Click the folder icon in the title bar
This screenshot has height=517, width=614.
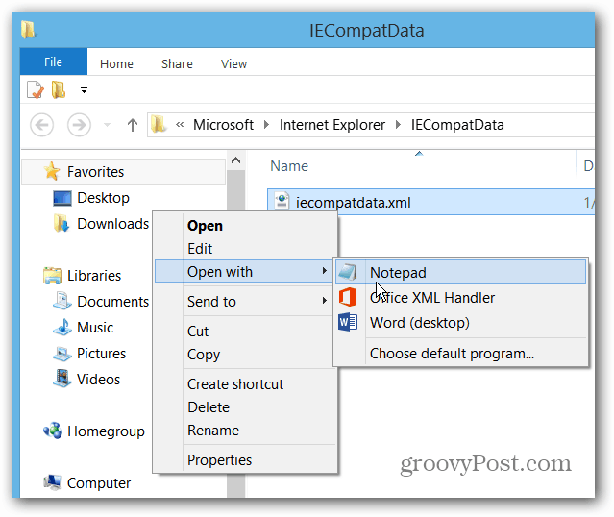[28, 30]
